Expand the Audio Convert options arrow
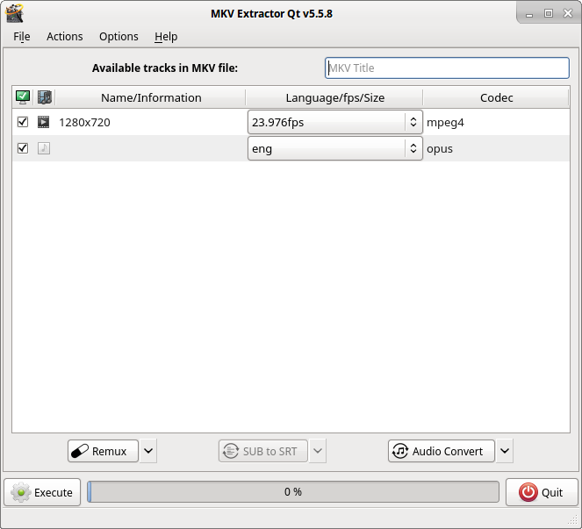The image size is (582, 529). pyautogui.click(x=505, y=451)
